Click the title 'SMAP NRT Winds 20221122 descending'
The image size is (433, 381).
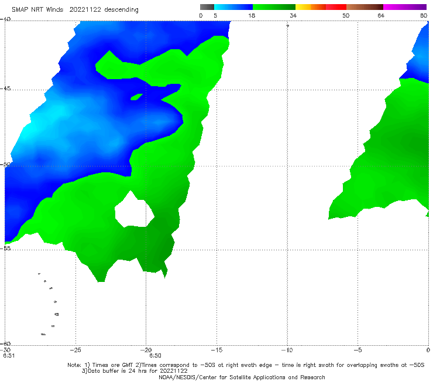pos(75,10)
